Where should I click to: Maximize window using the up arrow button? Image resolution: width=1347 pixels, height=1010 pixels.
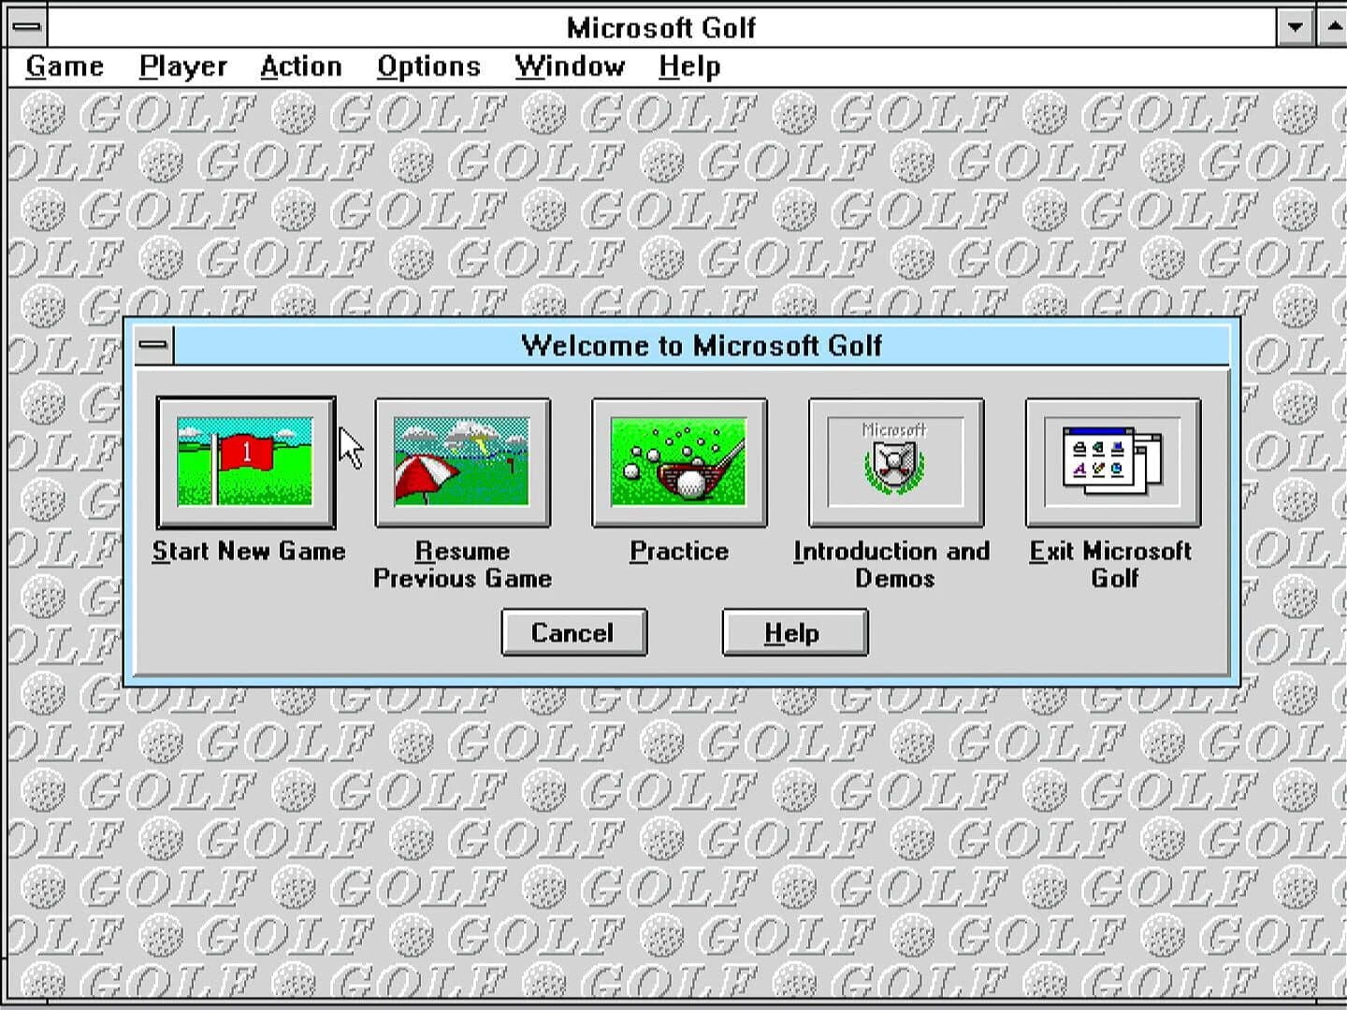1334,26
